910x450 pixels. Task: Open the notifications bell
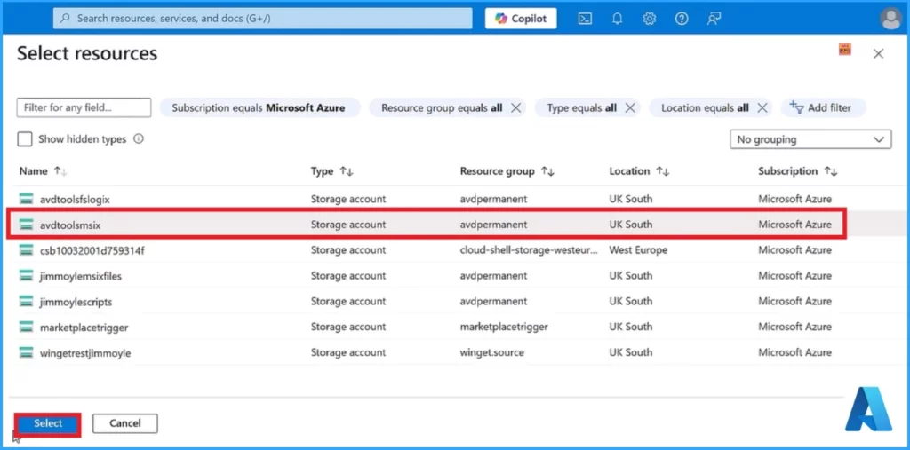pyautogui.click(x=617, y=19)
